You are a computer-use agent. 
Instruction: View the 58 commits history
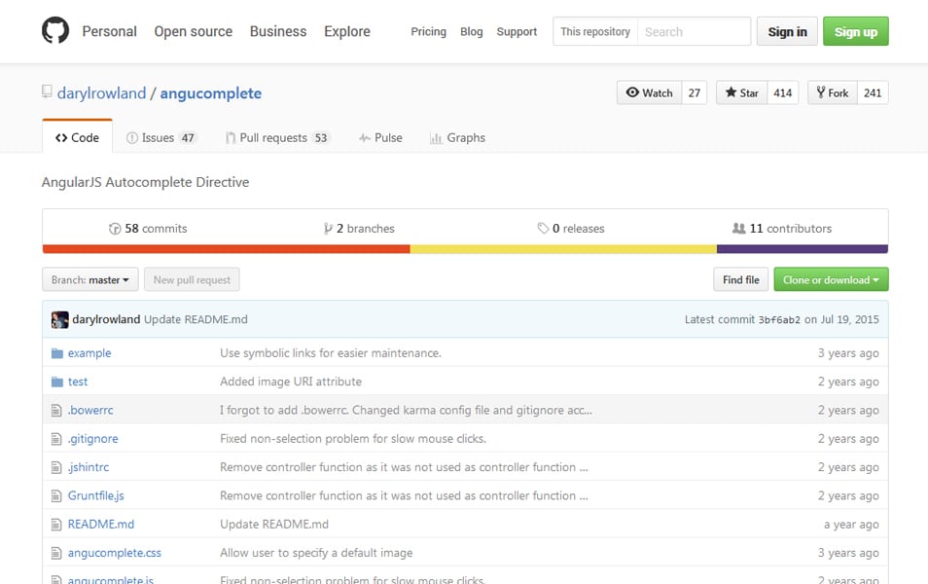148,229
